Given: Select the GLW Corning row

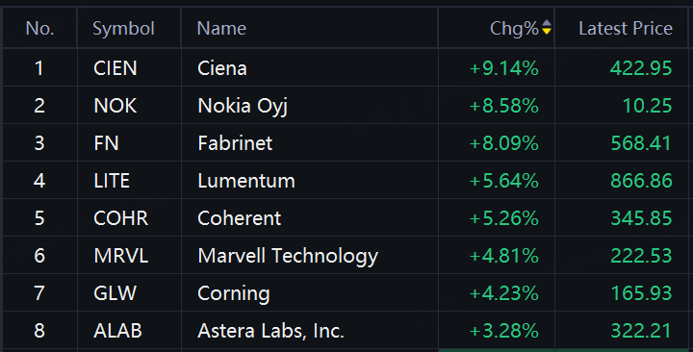Looking at the screenshot, I should point(345,293).
